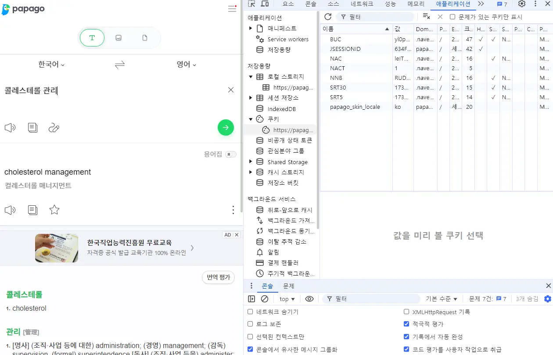
Task: Select the JSESSIONID cookie row
Action: 355,49
